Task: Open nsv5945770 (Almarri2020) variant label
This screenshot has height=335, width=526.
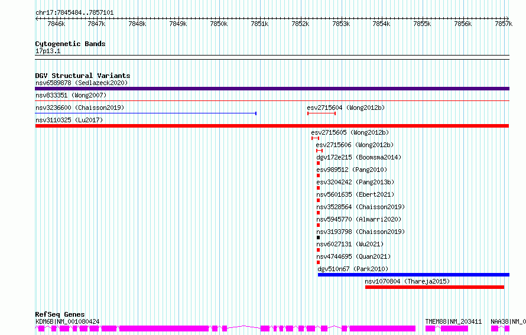Action: (x=359, y=219)
